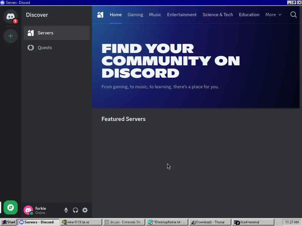Open the green Discover compass icon

[x=11, y=207]
